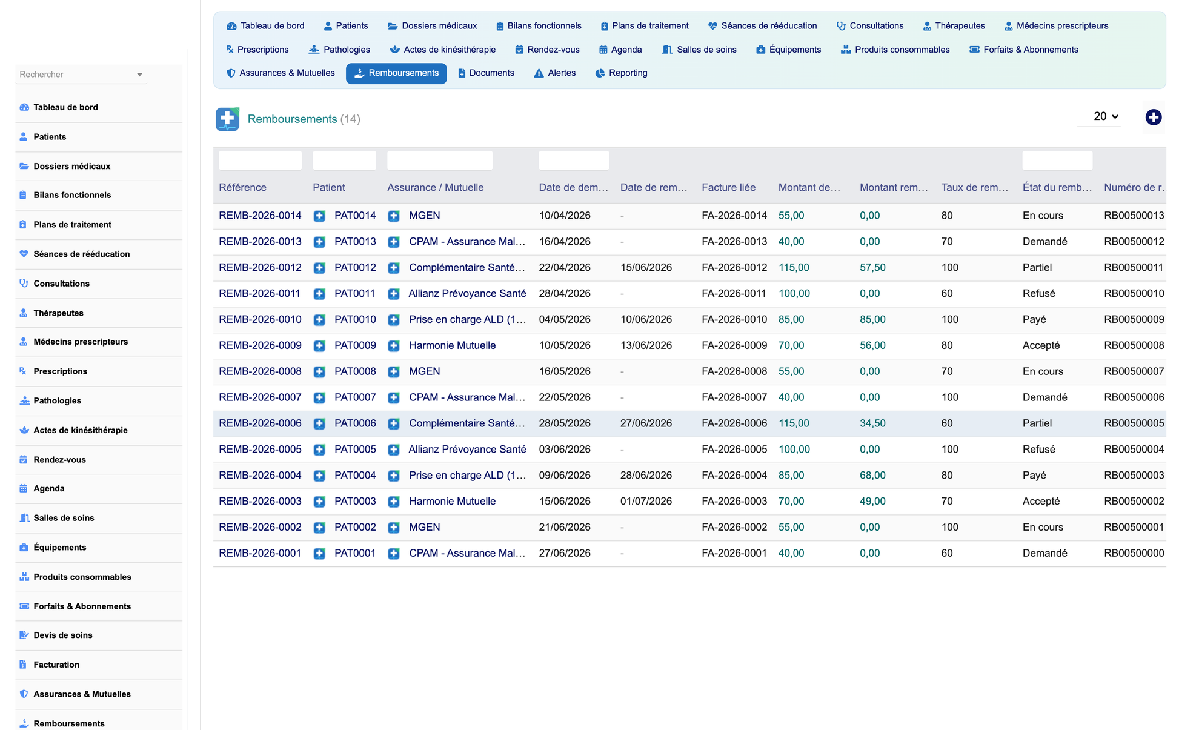Click status Payé in row REMB-2026-0004
The height and width of the screenshot is (730, 1179).
[x=1034, y=476]
